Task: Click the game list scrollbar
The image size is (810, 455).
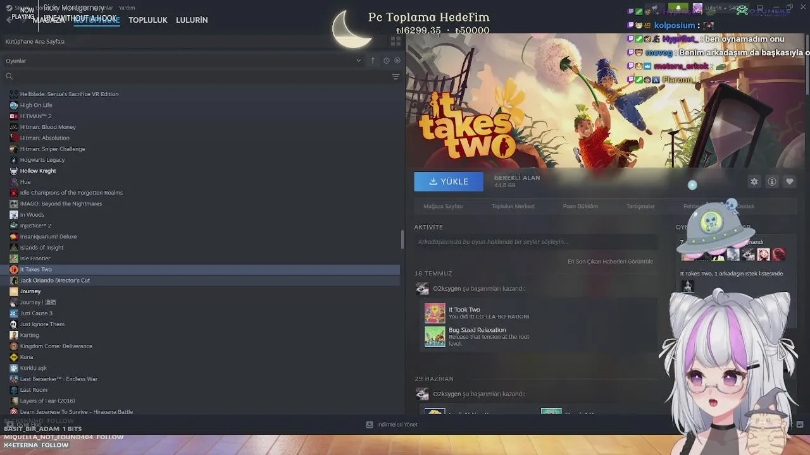Action: pos(402,240)
